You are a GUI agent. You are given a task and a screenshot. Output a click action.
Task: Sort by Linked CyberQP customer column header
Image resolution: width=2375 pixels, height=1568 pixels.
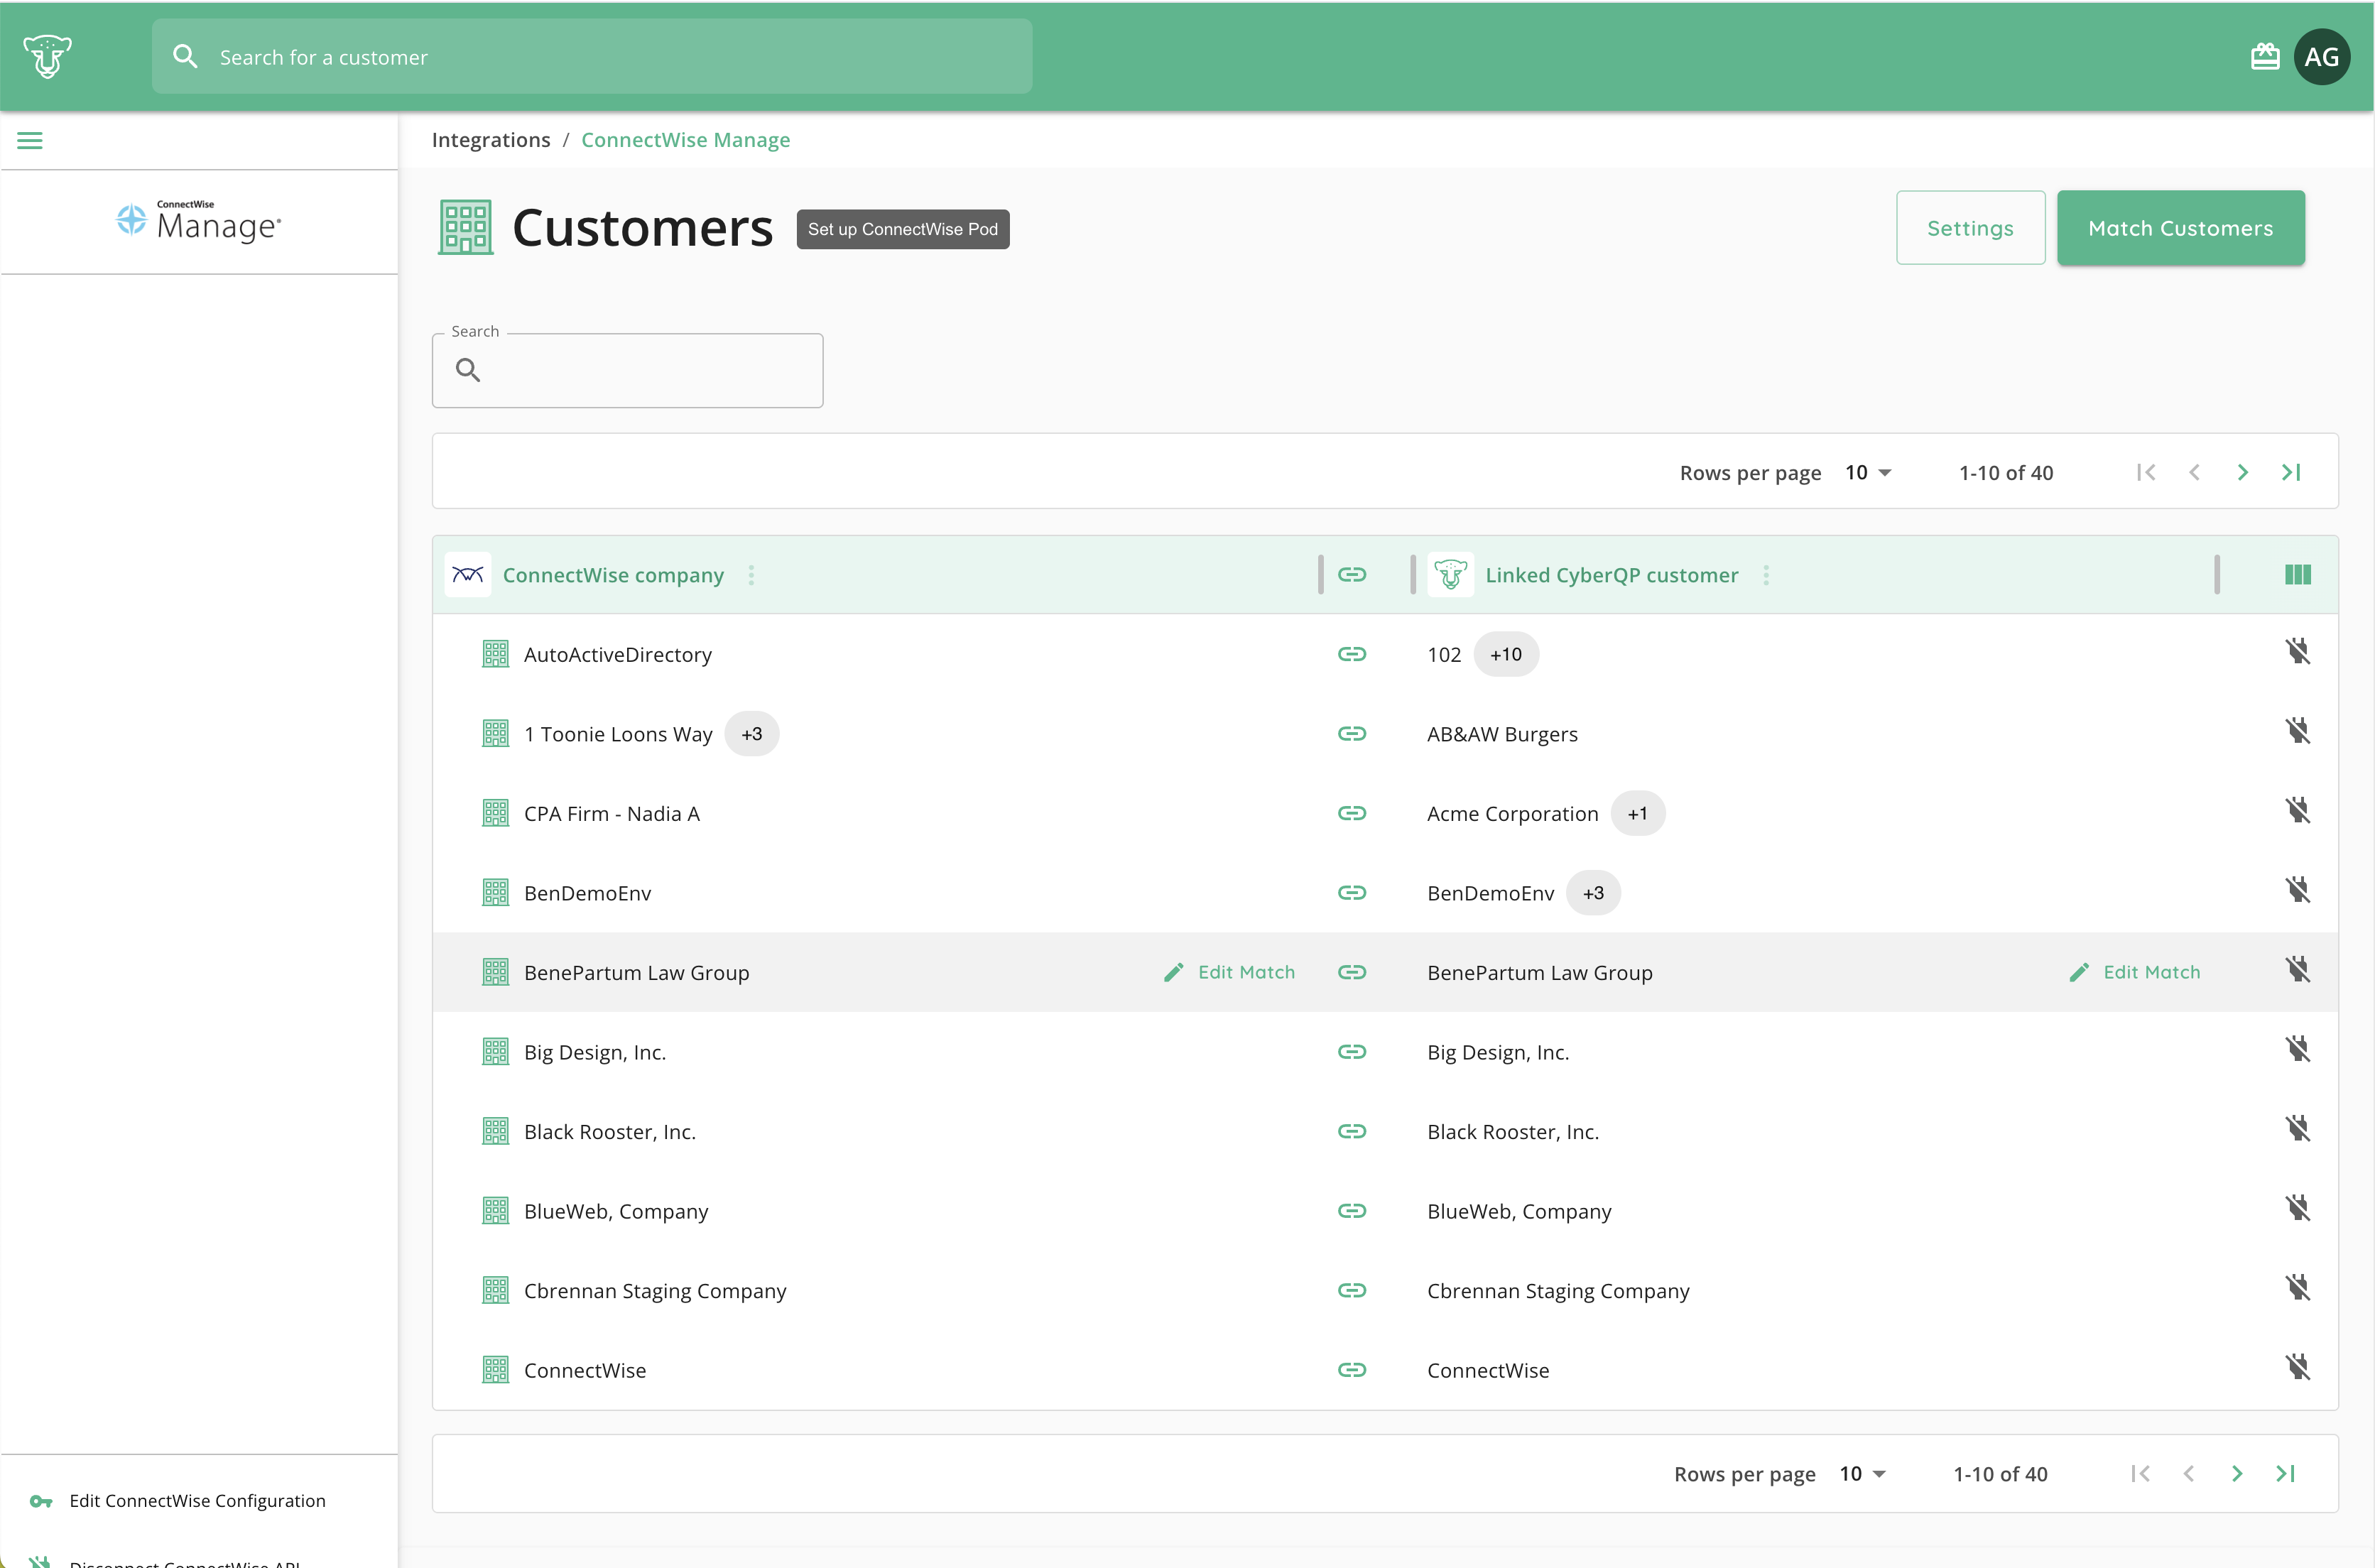coord(1611,575)
